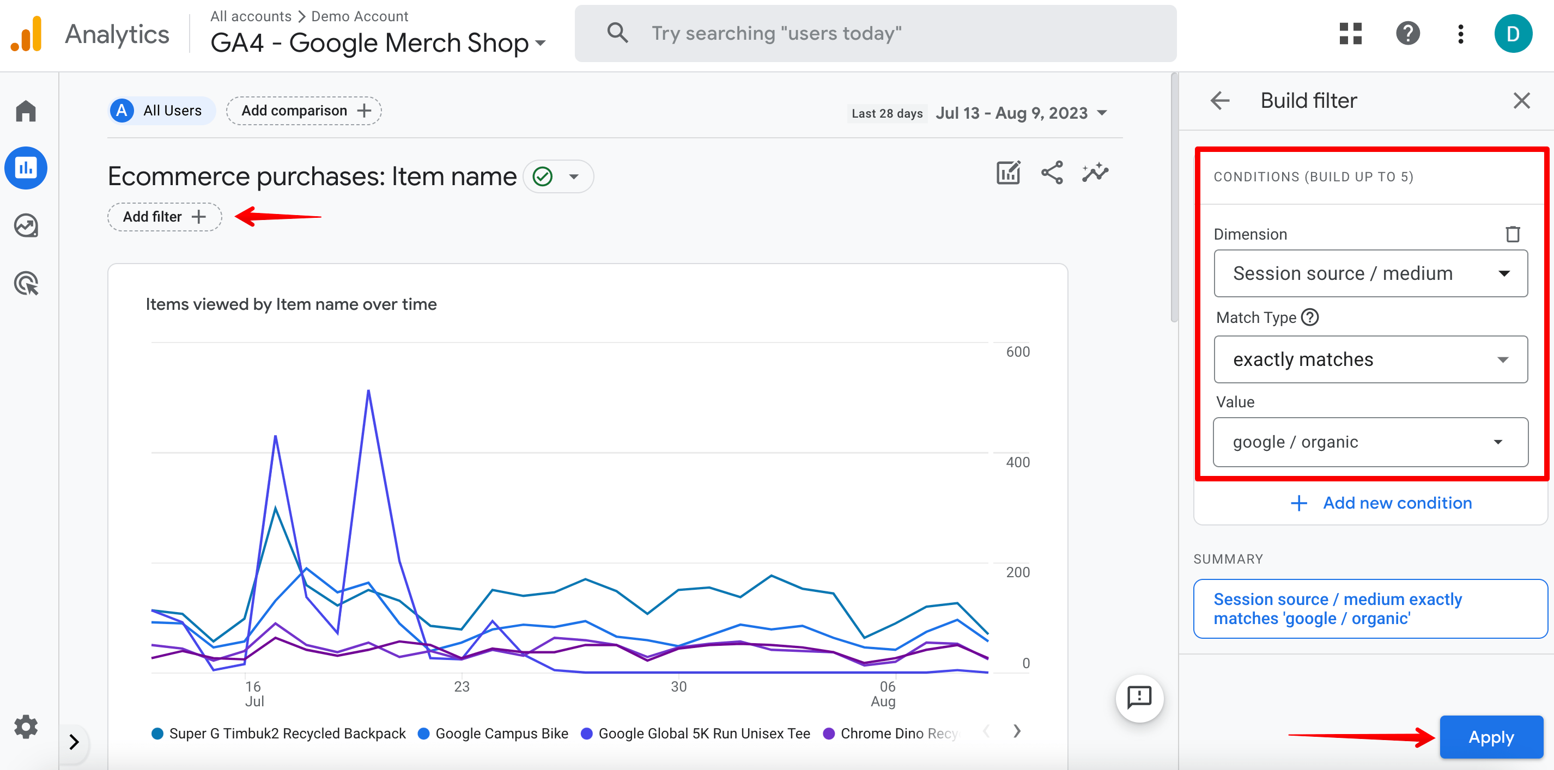Viewport: 1554px width, 770px height.
Task: Go back arrow in Build filter panel
Action: pyautogui.click(x=1220, y=100)
